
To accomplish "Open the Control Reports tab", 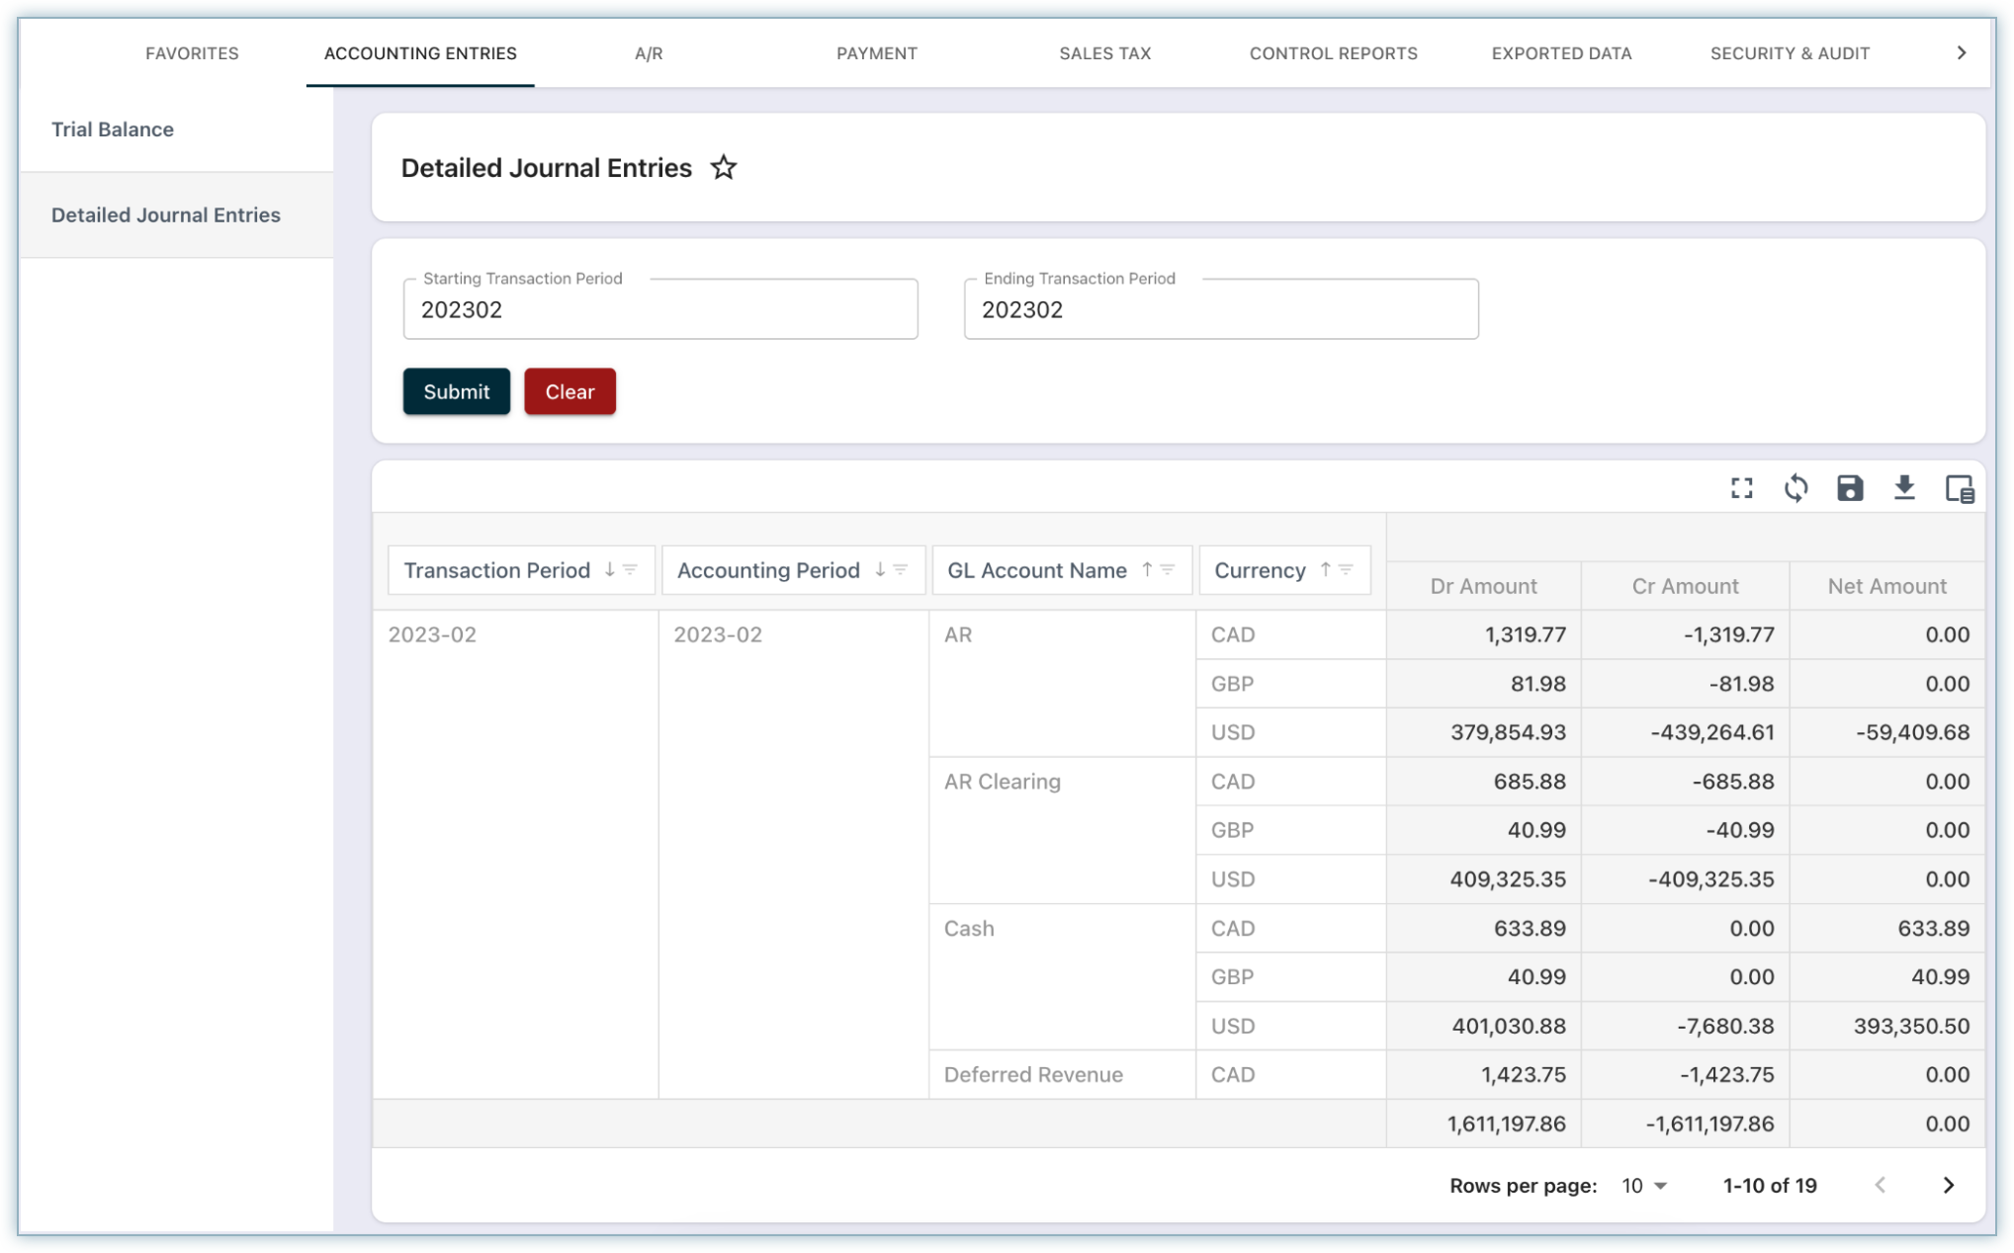I will [1333, 53].
